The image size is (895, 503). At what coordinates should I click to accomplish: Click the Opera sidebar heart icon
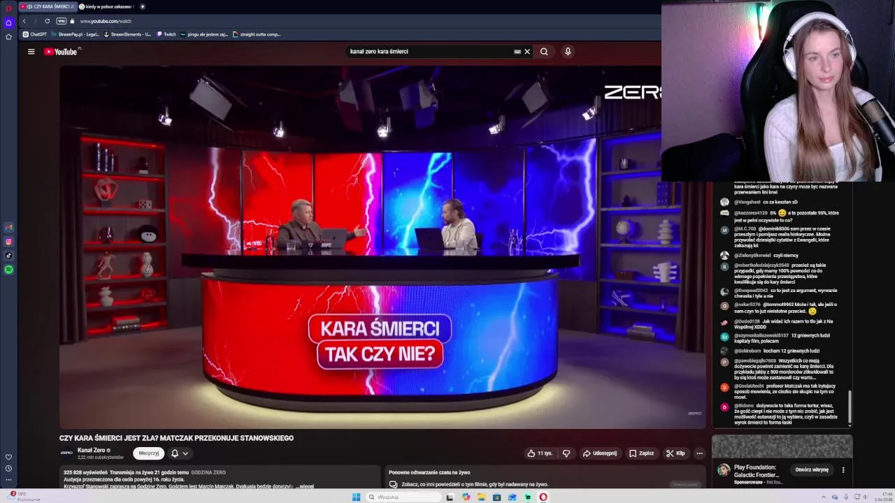click(x=8, y=457)
